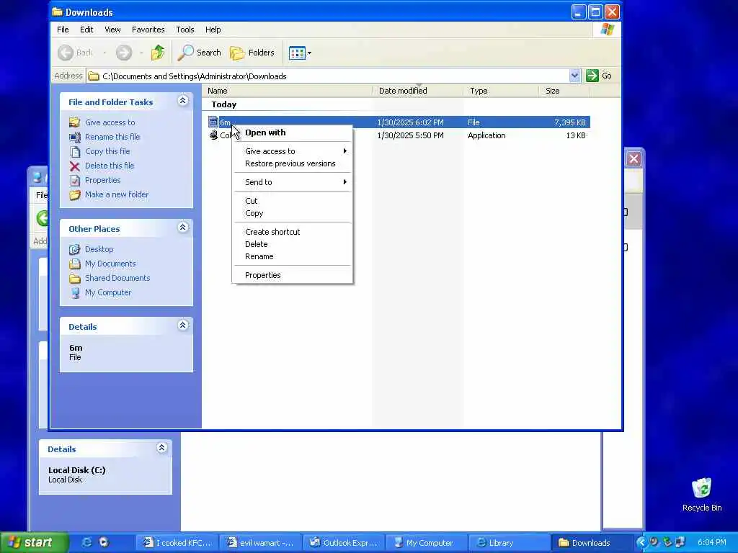This screenshot has height=553, width=738.
Task: Open the File menu in Downloads window
Action: pyautogui.click(x=63, y=30)
